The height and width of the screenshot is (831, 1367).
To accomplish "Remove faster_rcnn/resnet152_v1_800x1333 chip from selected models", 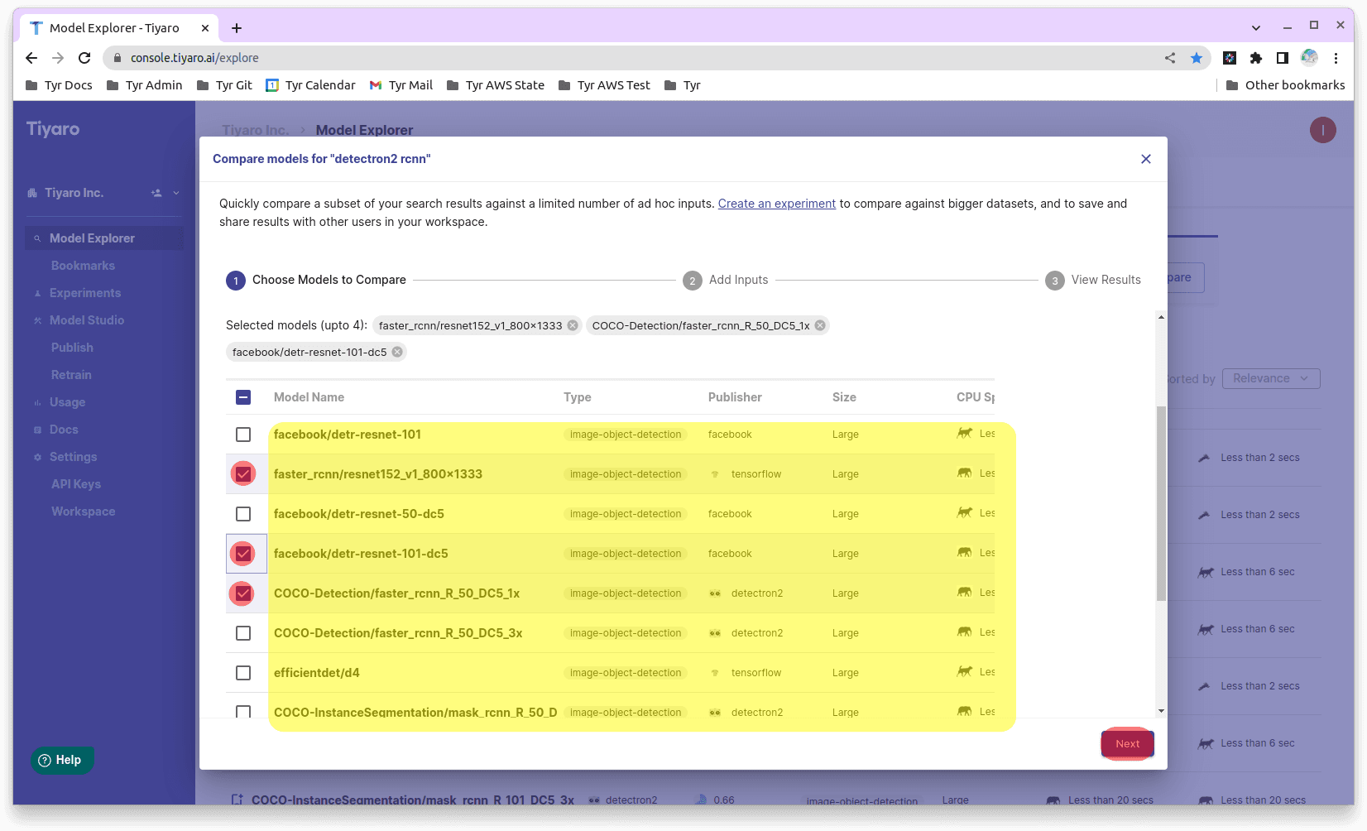I will coord(573,325).
